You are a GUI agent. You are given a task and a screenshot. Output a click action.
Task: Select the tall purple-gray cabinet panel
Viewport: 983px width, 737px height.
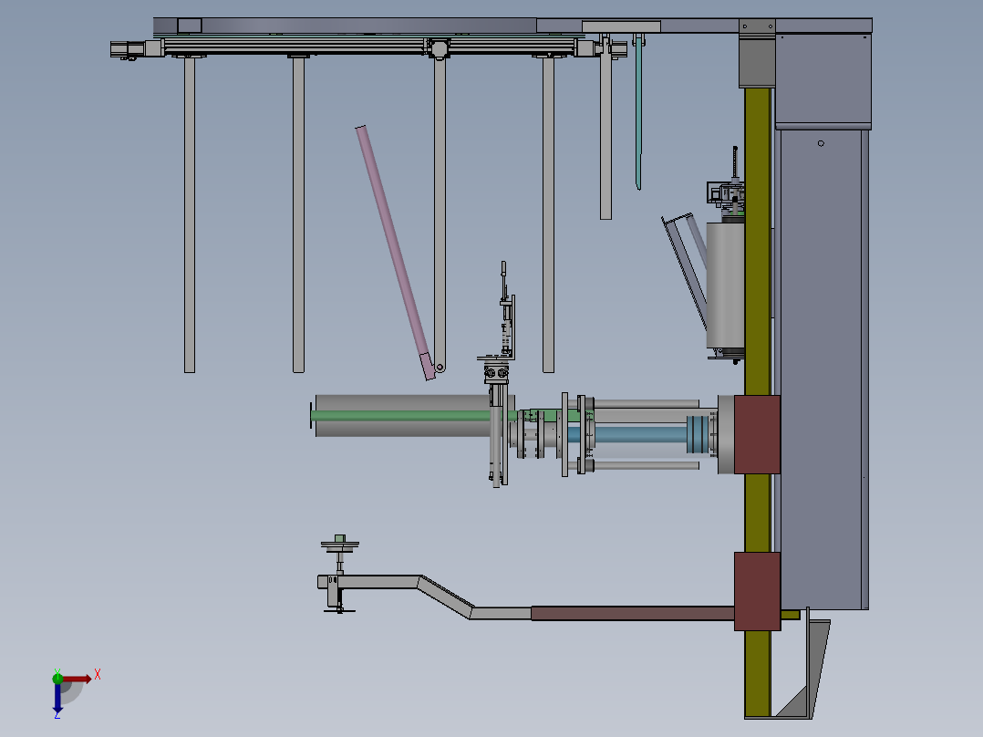822,368
